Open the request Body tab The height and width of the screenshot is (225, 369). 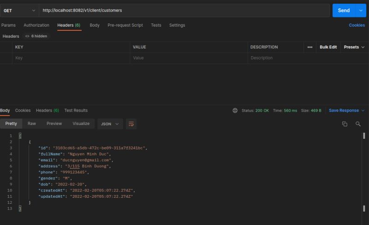[x=95, y=25]
